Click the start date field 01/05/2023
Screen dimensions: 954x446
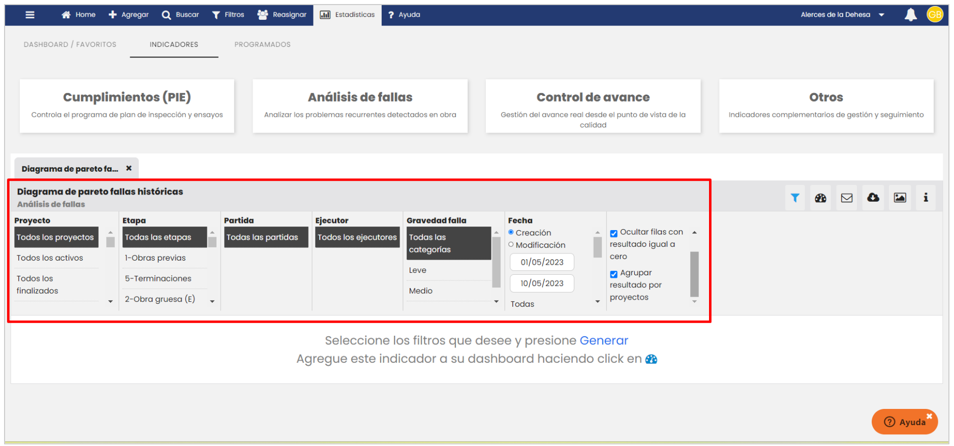coord(542,262)
